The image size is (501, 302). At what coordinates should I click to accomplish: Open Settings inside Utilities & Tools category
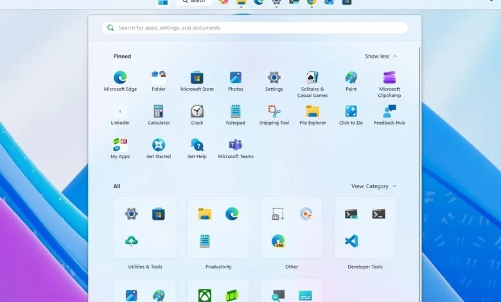[x=131, y=214]
